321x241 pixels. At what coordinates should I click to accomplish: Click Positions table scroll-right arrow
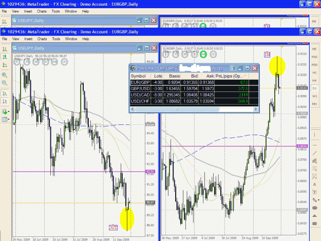255,109
